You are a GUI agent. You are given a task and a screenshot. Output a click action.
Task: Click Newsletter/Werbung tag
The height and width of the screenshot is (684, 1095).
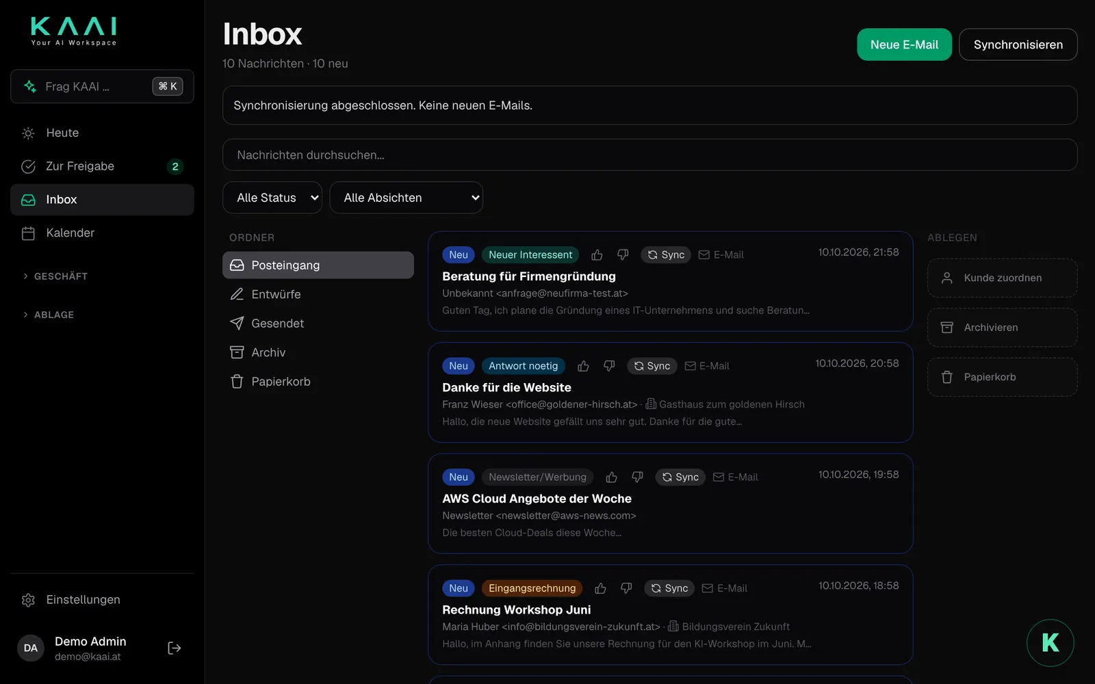[x=537, y=477]
